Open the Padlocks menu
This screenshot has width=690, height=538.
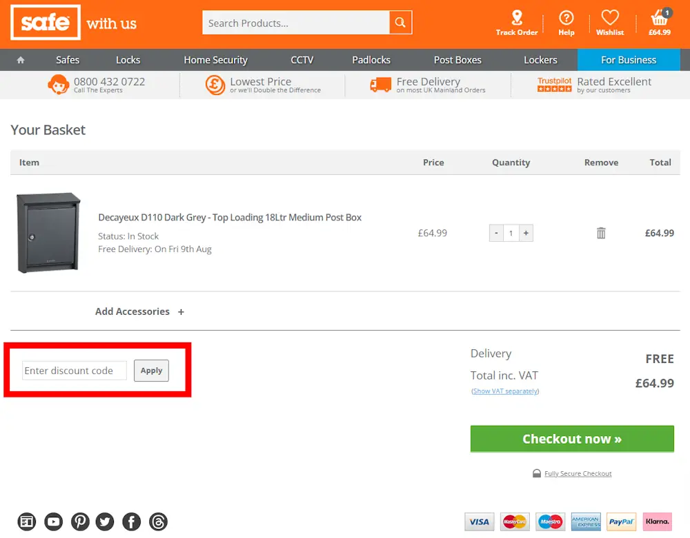point(371,60)
